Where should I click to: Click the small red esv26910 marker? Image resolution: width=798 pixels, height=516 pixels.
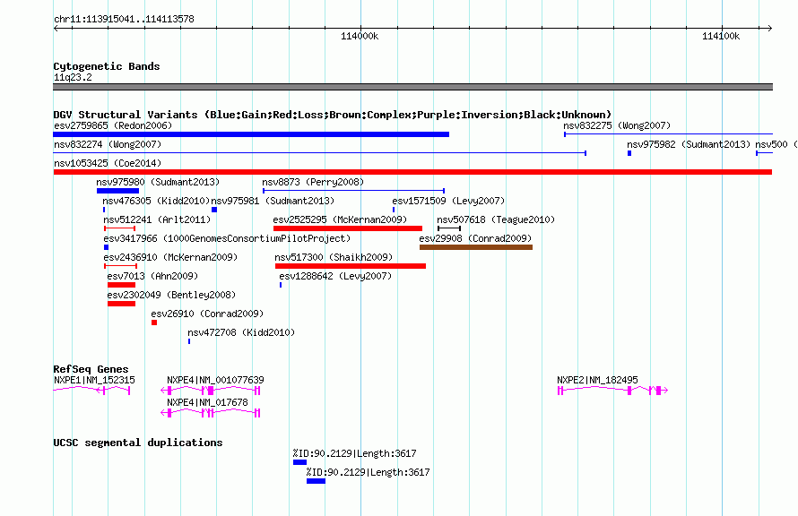click(154, 322)
